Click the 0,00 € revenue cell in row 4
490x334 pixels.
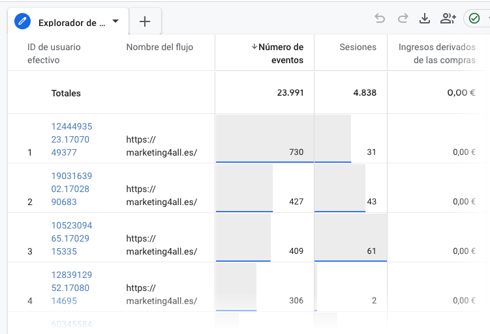[x=464, y=300]
